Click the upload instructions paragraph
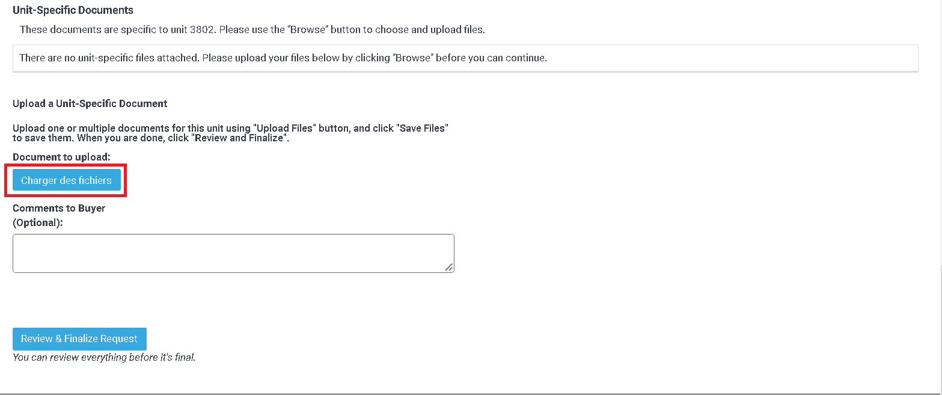 [x=231, y=133]
